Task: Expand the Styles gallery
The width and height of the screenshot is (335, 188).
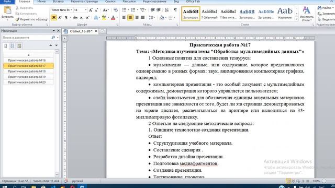Action: [x=297, y=19]
